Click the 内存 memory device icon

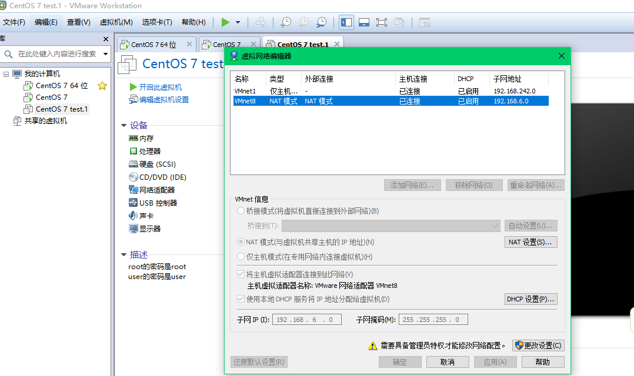tap(133, 138)
